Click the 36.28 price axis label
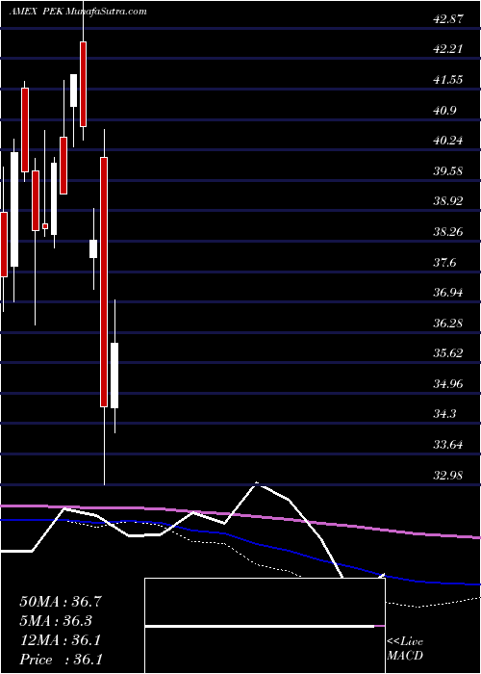 tap(448, 323)
